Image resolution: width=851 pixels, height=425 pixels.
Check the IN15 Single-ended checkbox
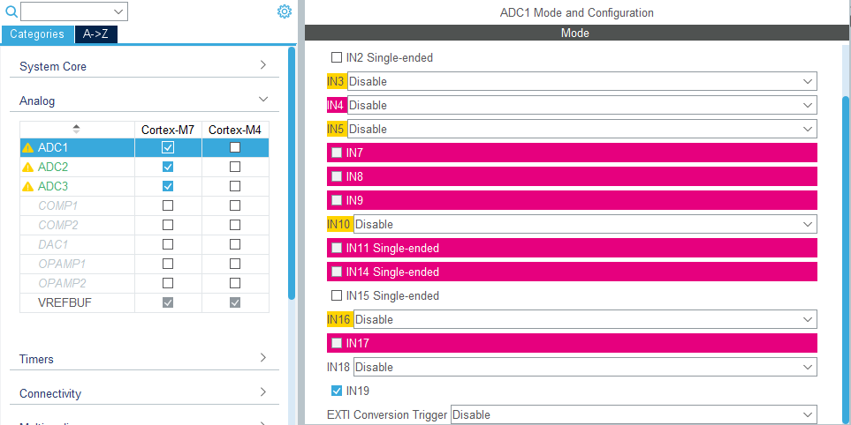point(337,295)
